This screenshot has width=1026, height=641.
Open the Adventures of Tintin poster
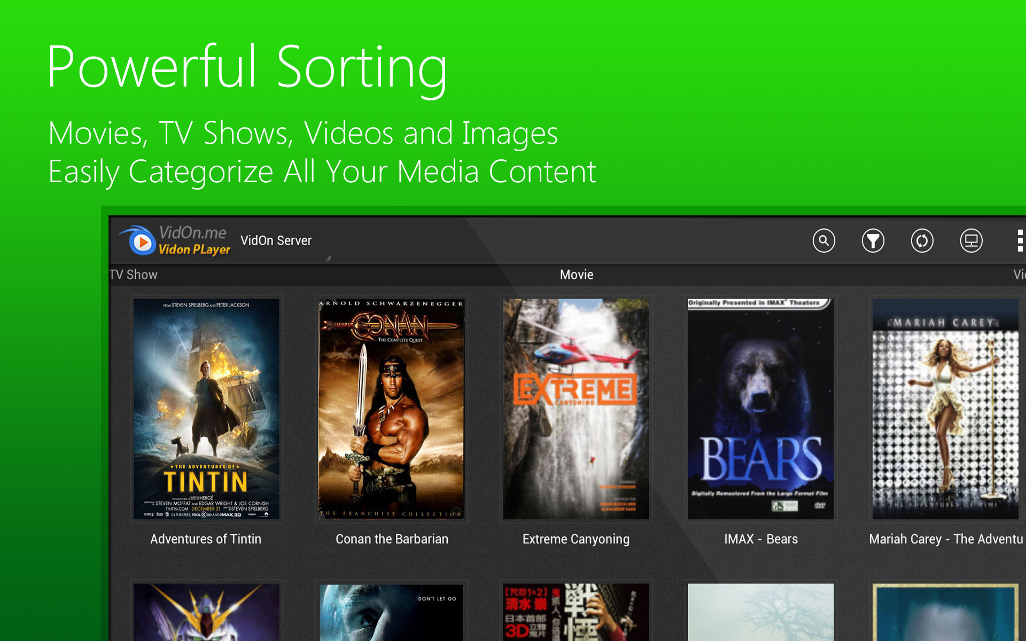pyautogui.click(x=206, y=409)
